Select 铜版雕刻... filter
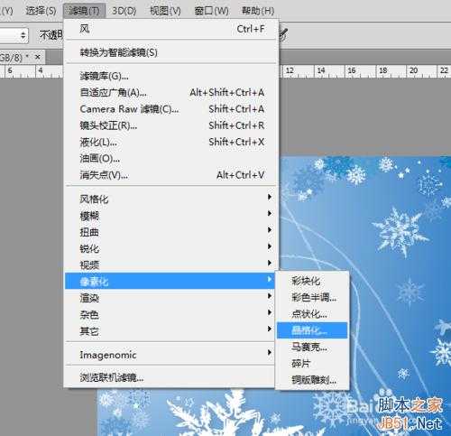 312,380
